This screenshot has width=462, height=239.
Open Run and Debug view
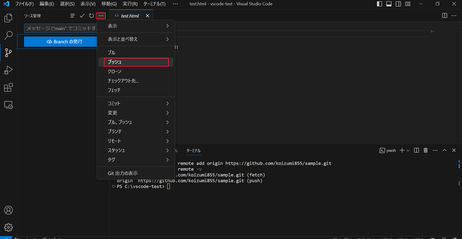[x=8, y=70]
